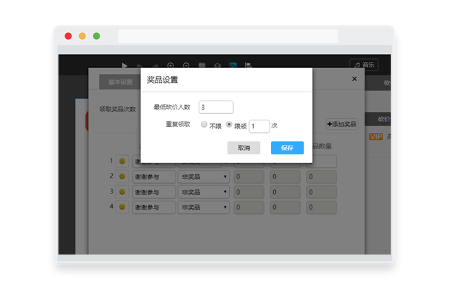The width and height of the screenshot is (454, 295).
Task: Open the 音乐 music button
Action: 365,65
